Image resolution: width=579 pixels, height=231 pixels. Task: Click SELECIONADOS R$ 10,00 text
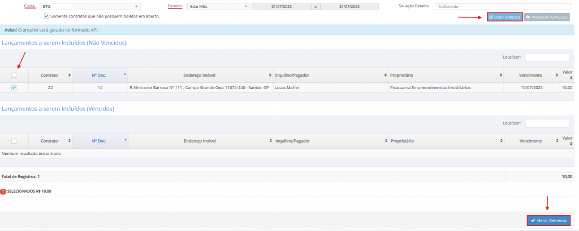pos(29,191)
